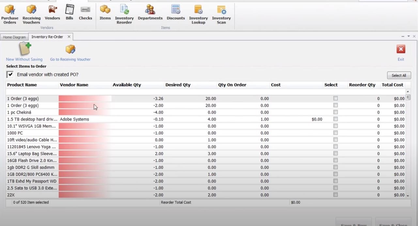Open Receiving Vouchers ribbon icon
This screenshot has height=226, width=418.
coord(32,15)
